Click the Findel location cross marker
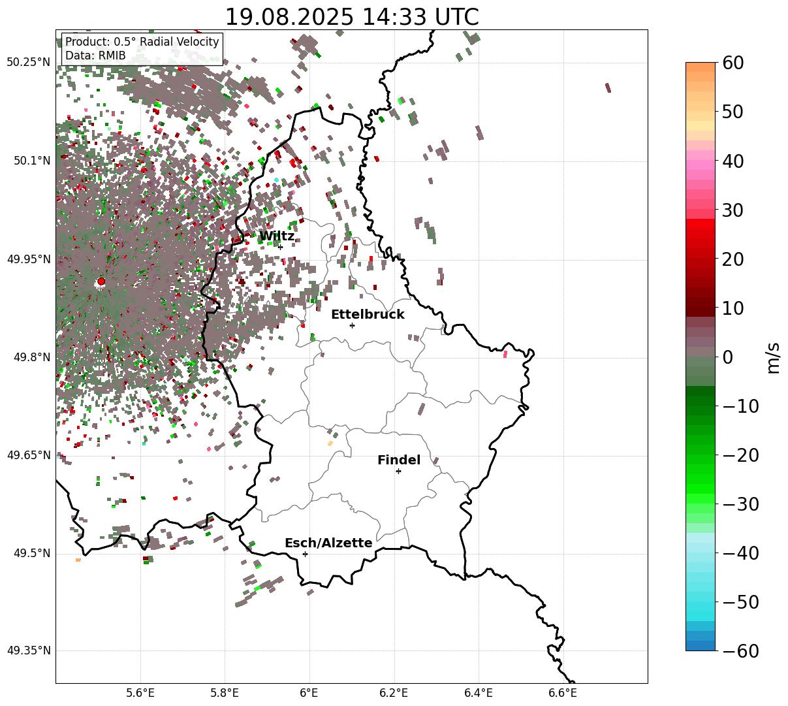The image size is (788, 706). (x=398, y=471)
